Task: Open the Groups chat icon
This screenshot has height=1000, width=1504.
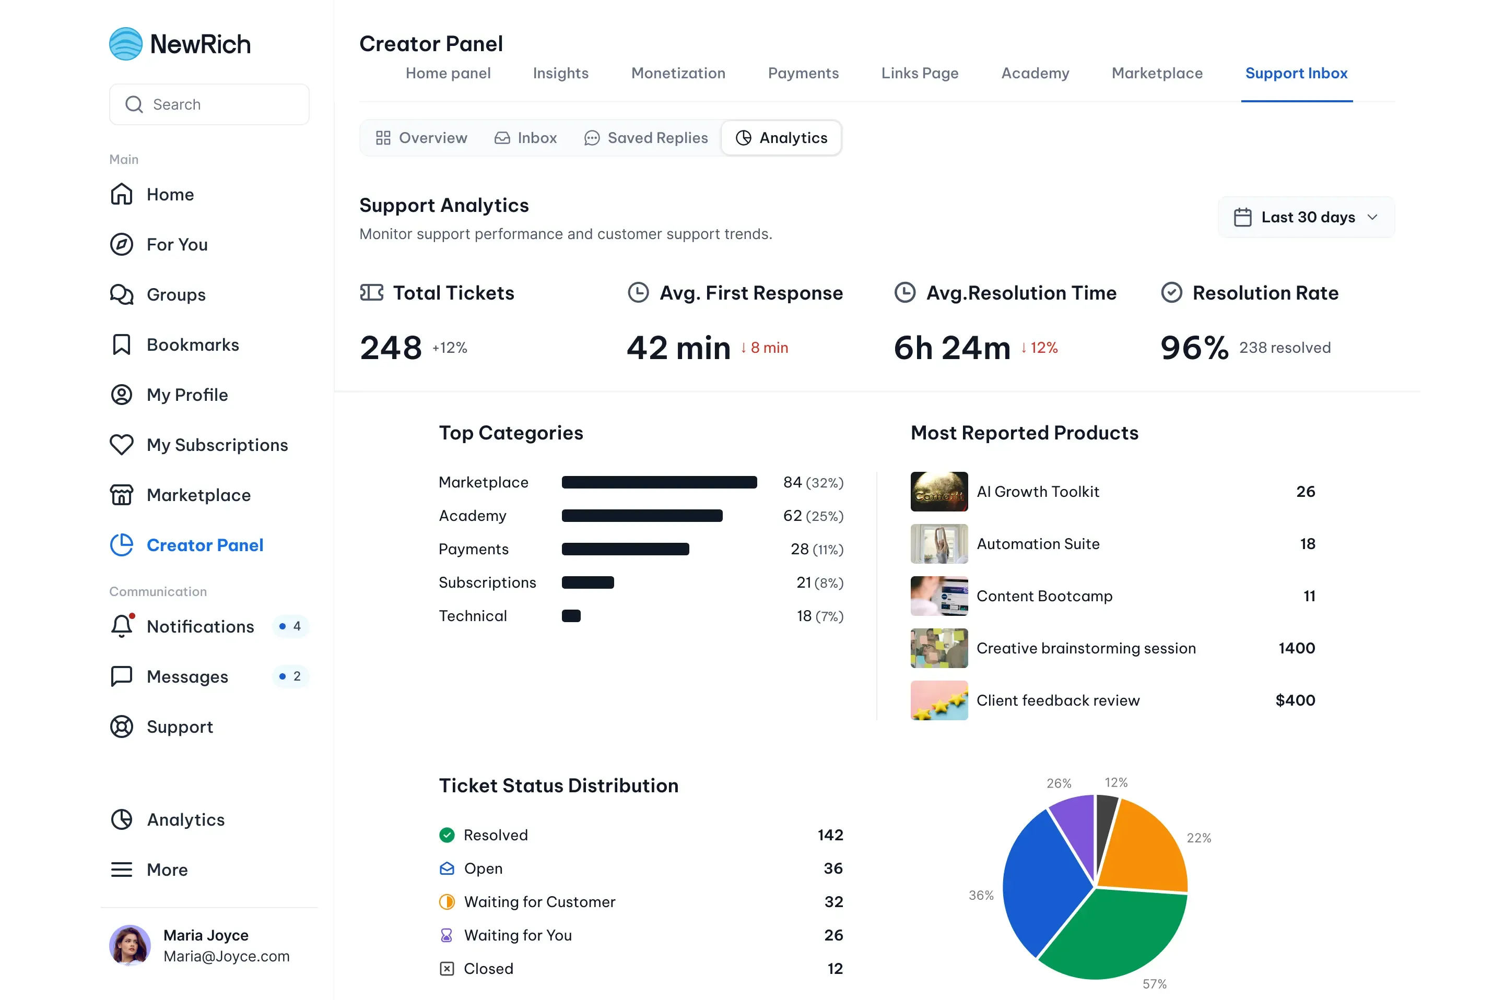Action: [x=121, y=295]
